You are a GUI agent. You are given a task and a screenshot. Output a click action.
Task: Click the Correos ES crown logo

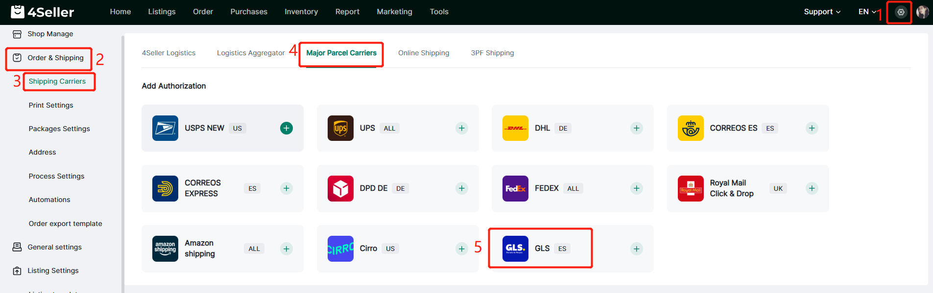pyautogui.click(x=691, y=128)
